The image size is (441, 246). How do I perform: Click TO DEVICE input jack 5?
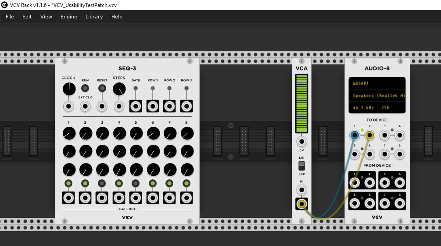coord(355,154)
